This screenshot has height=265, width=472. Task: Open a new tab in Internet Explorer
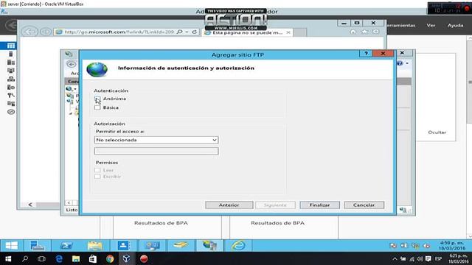[300, 32]
